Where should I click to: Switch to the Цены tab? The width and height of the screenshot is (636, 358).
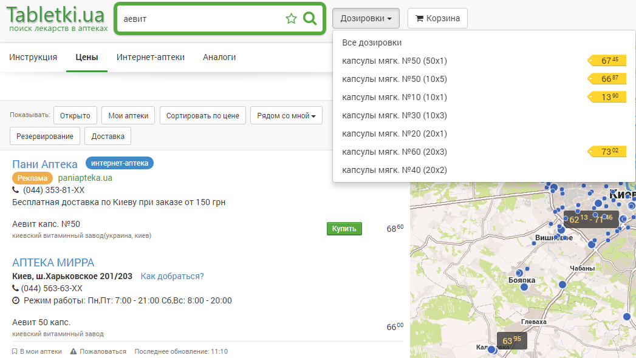point(87,57)
